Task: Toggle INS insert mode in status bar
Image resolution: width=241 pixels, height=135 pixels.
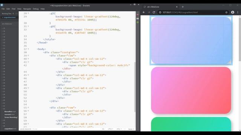Action: [103, 129]
